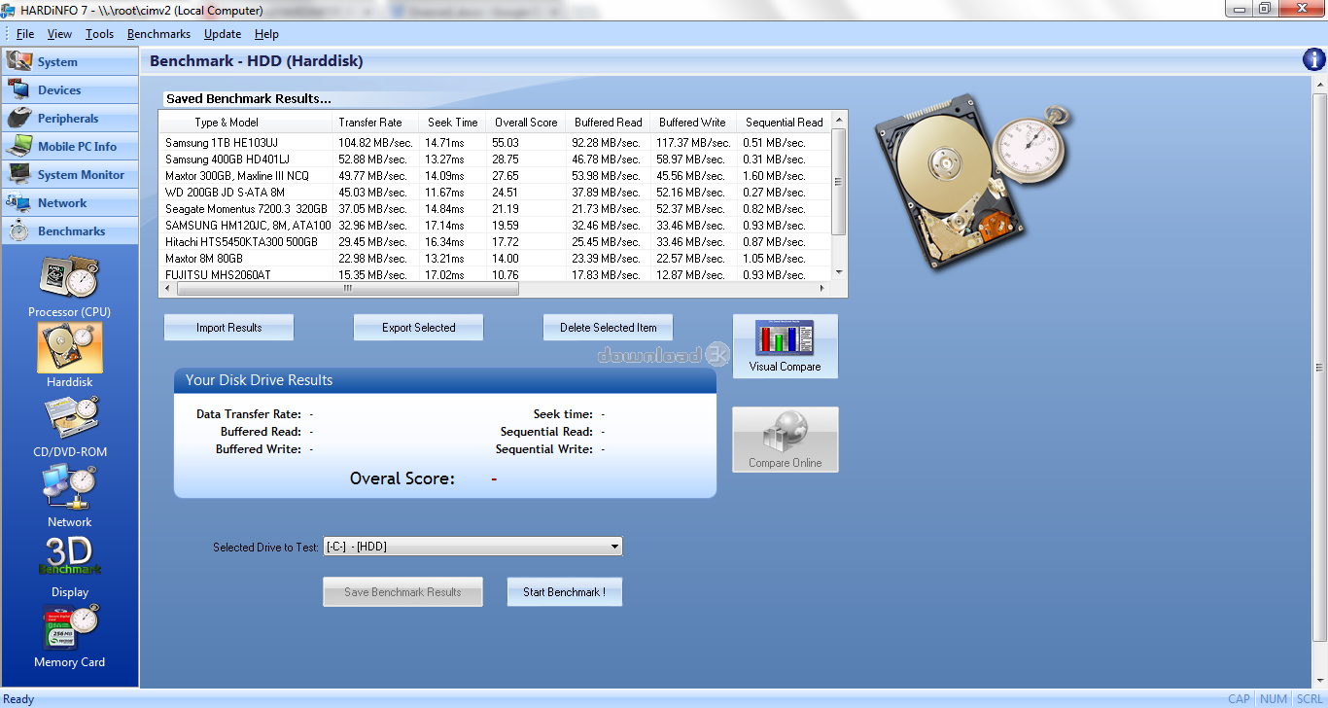Click the results table horizontal scrollbar
Viewport: 1328px width, 708px height.
tap(346, 289)
